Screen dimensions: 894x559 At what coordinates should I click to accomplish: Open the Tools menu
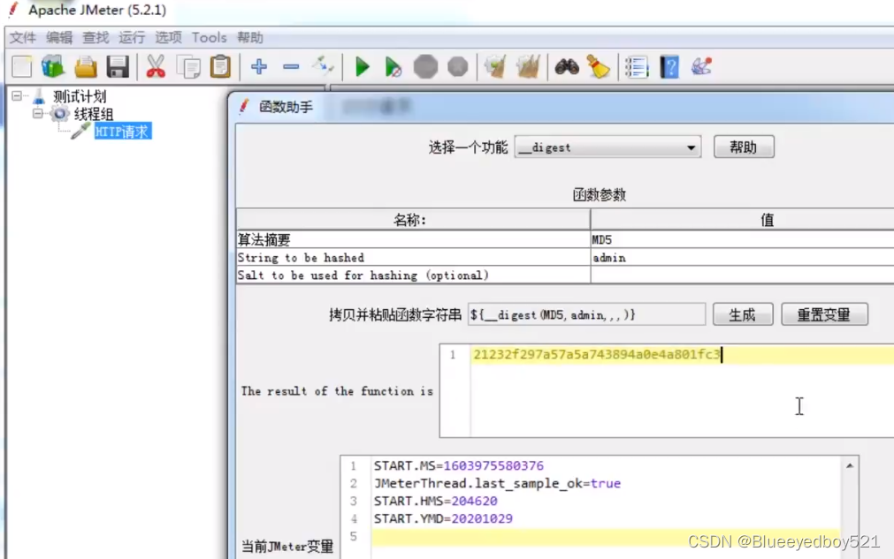pos(209,38)
